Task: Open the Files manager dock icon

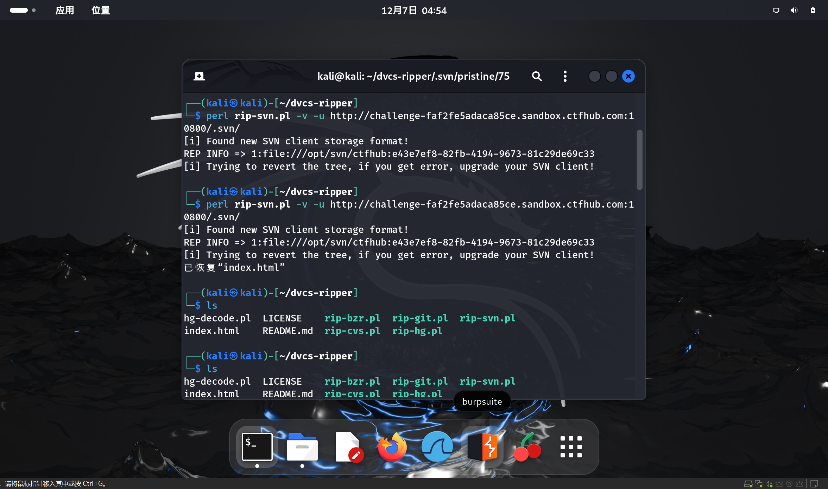Action: click(302, 447)
